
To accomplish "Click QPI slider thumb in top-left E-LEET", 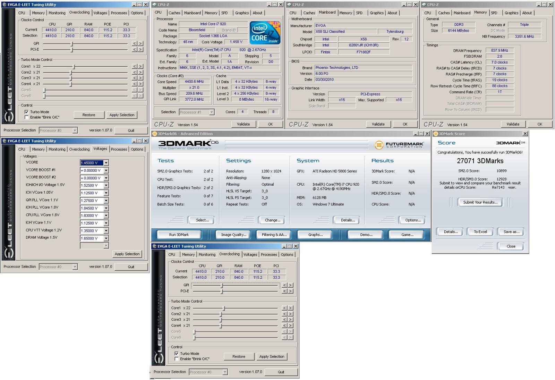I will 72,44.
